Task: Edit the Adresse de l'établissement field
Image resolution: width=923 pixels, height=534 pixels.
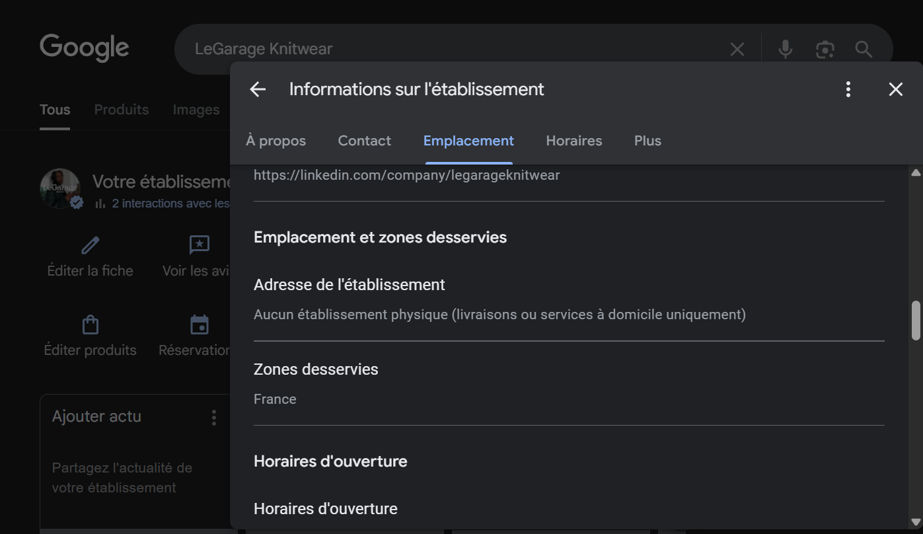Action: coord(569,299)
